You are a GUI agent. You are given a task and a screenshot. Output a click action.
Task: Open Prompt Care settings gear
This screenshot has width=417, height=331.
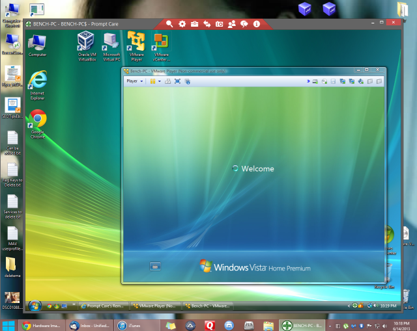pyautogui.click(x=182, y=24)
